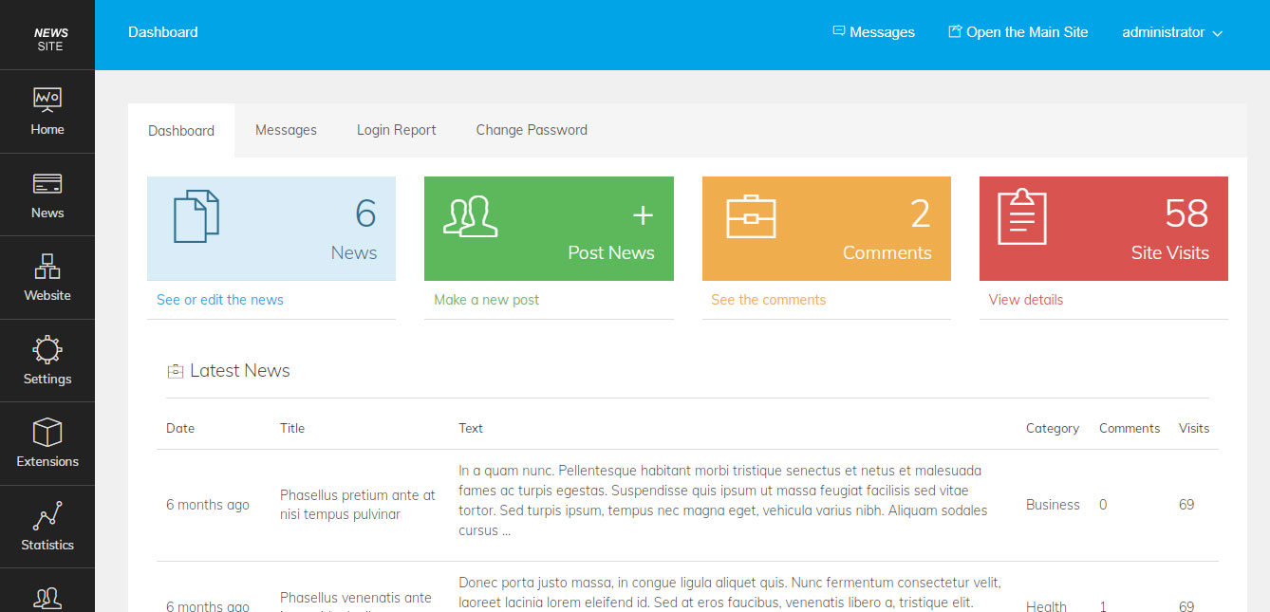Switch to the Login Report tab
Viewport: 1270px width, 612px height.
(x=396, y=130)
